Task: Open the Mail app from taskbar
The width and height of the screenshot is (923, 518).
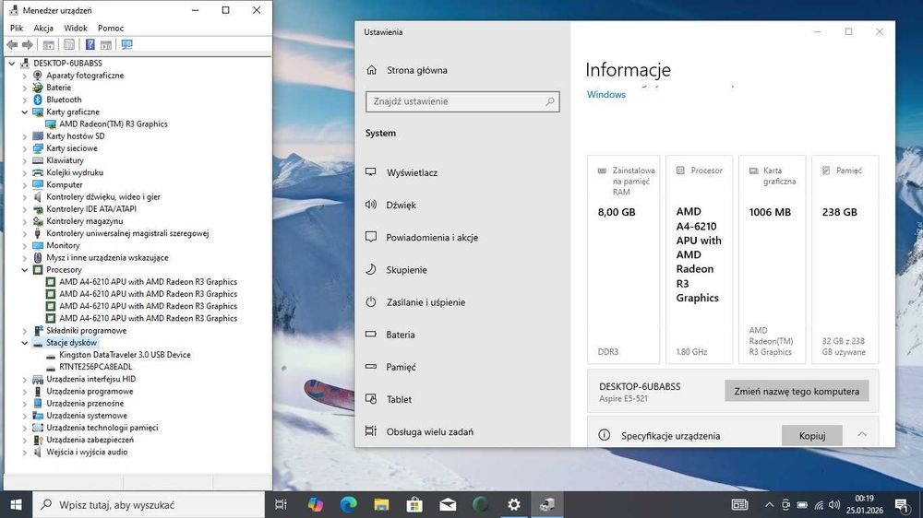Action: click(448, 504)
